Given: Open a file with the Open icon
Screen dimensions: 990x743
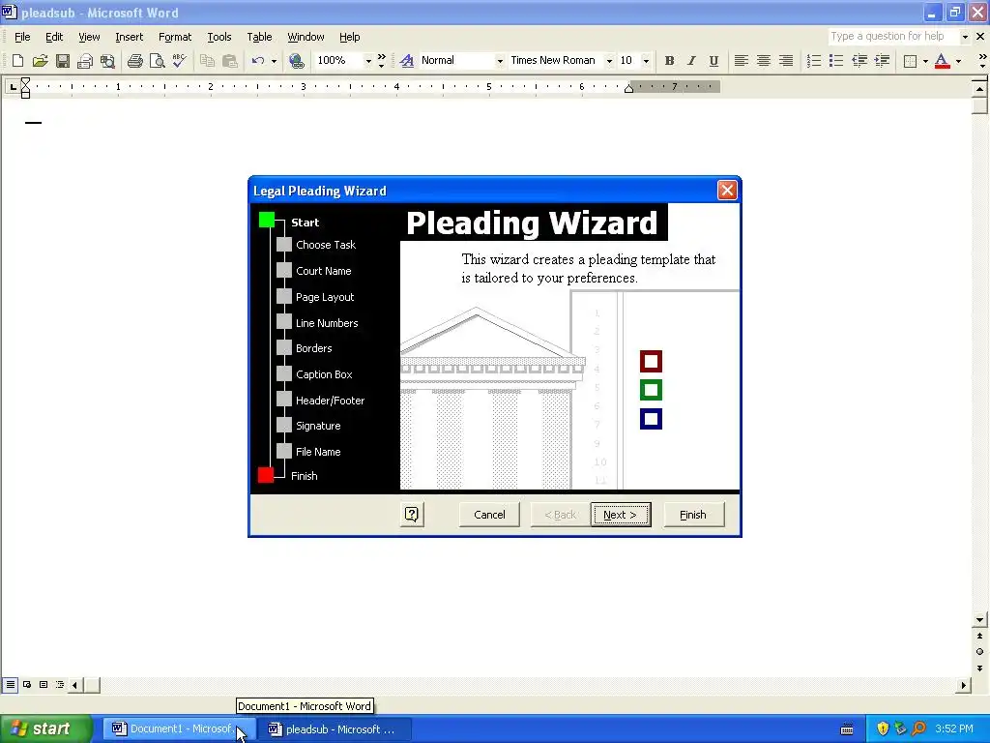Looking at the screenshot, I should [x=40, y=61].
